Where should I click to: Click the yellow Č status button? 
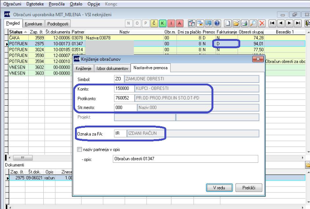(154, 23)
